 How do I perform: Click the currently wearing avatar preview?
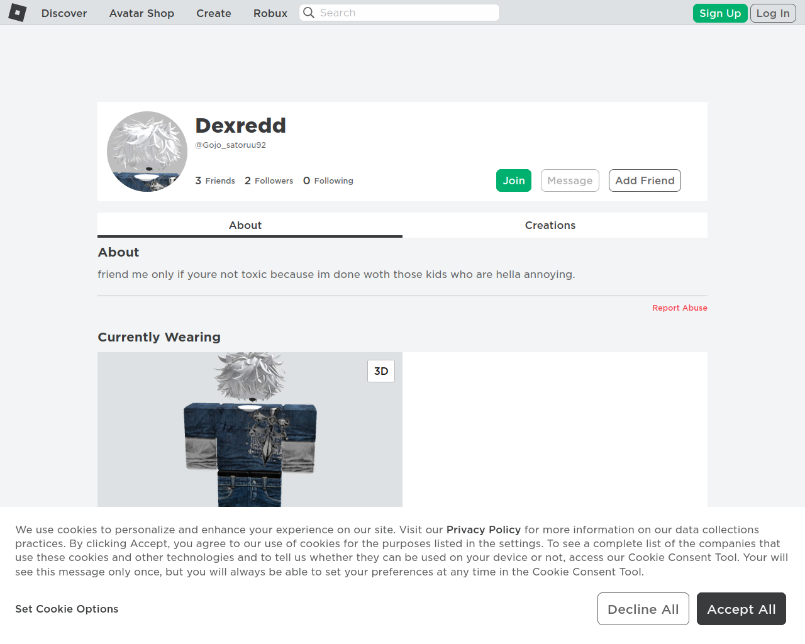click(250, 430)
